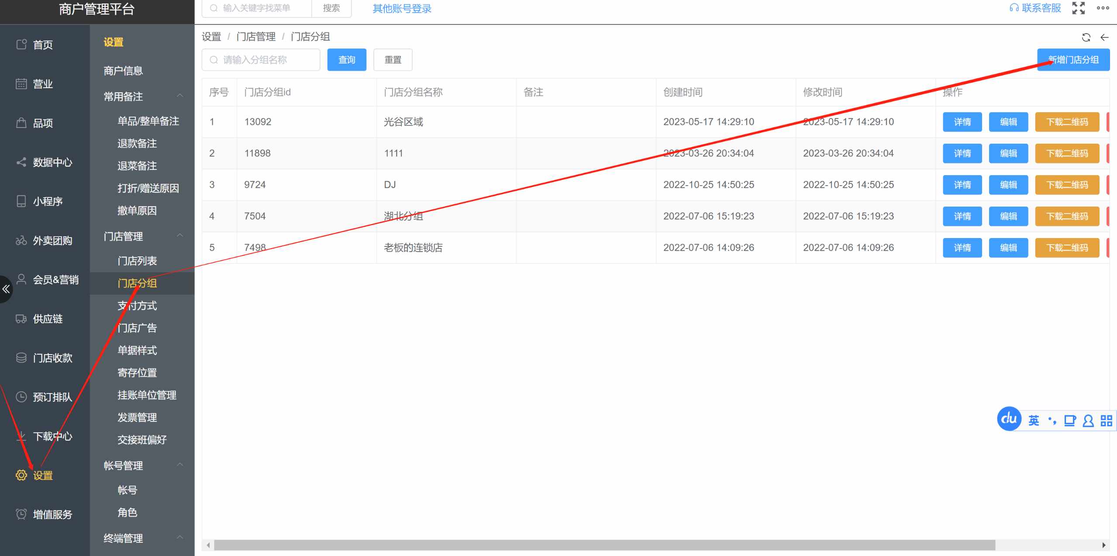Open the 增值服务 alarm icon
The image size is (1117, 556).
(x=21, y=514)
